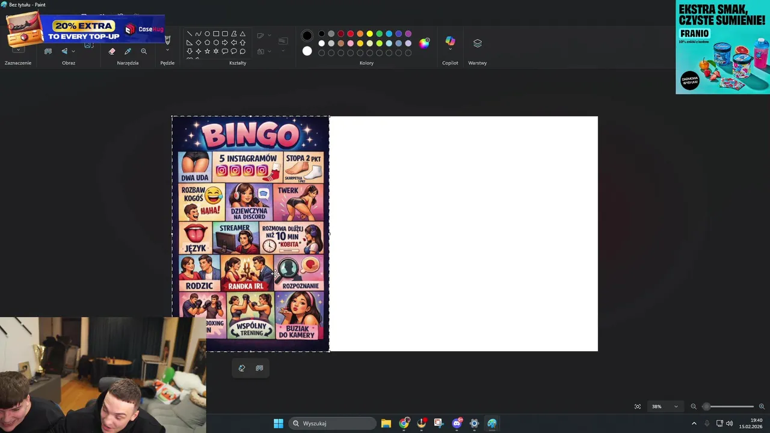This screenshot has width=770, height=433.
Task: Select the diagonal line shape
Action: 189,34
